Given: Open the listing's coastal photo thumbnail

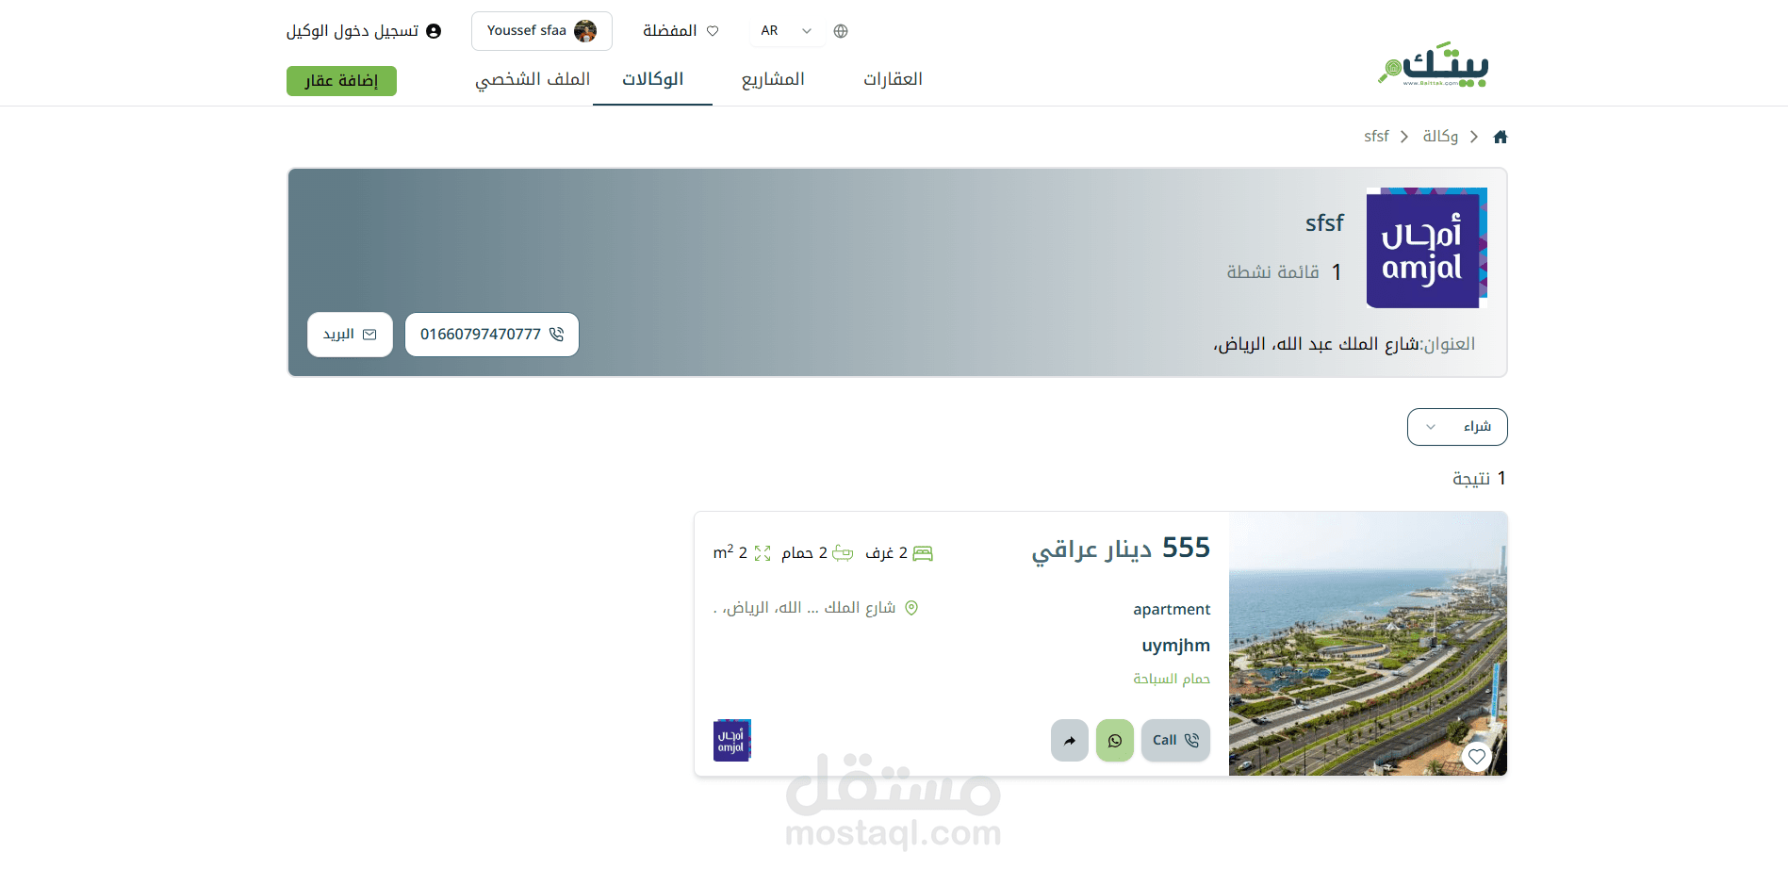Looking at the screenshot, I should pos(1369,644).
